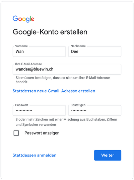Click into the Bestätigen password field
Image resolution: width=134 pixels, height=180 pixels.
[95, 110]
